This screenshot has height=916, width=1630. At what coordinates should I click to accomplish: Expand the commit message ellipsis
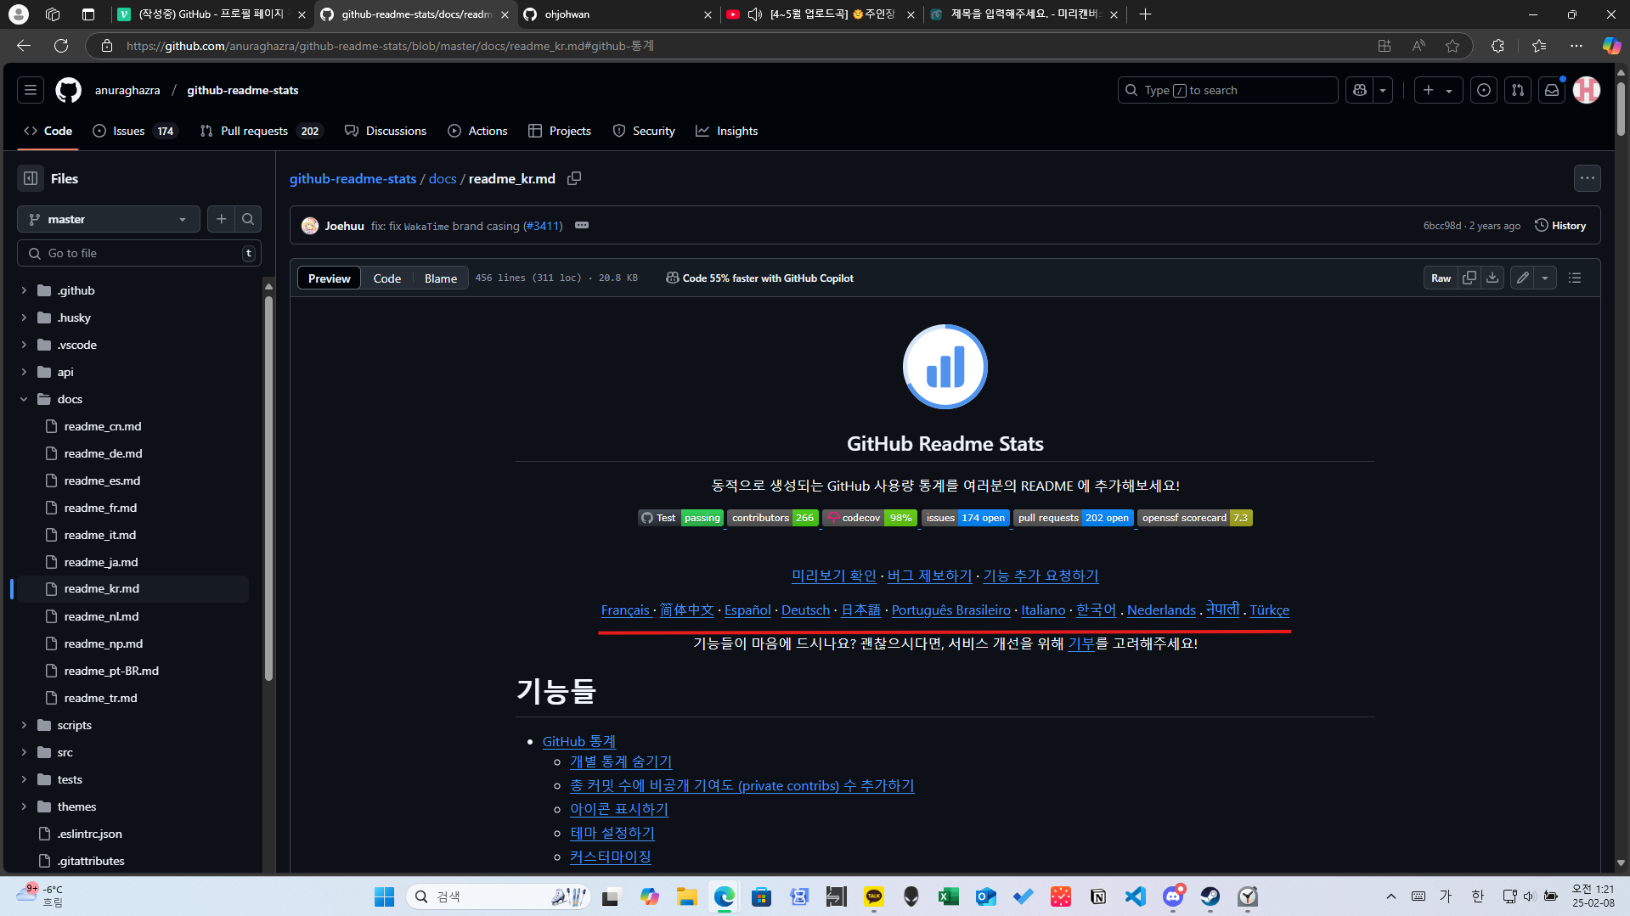[582, 225]
